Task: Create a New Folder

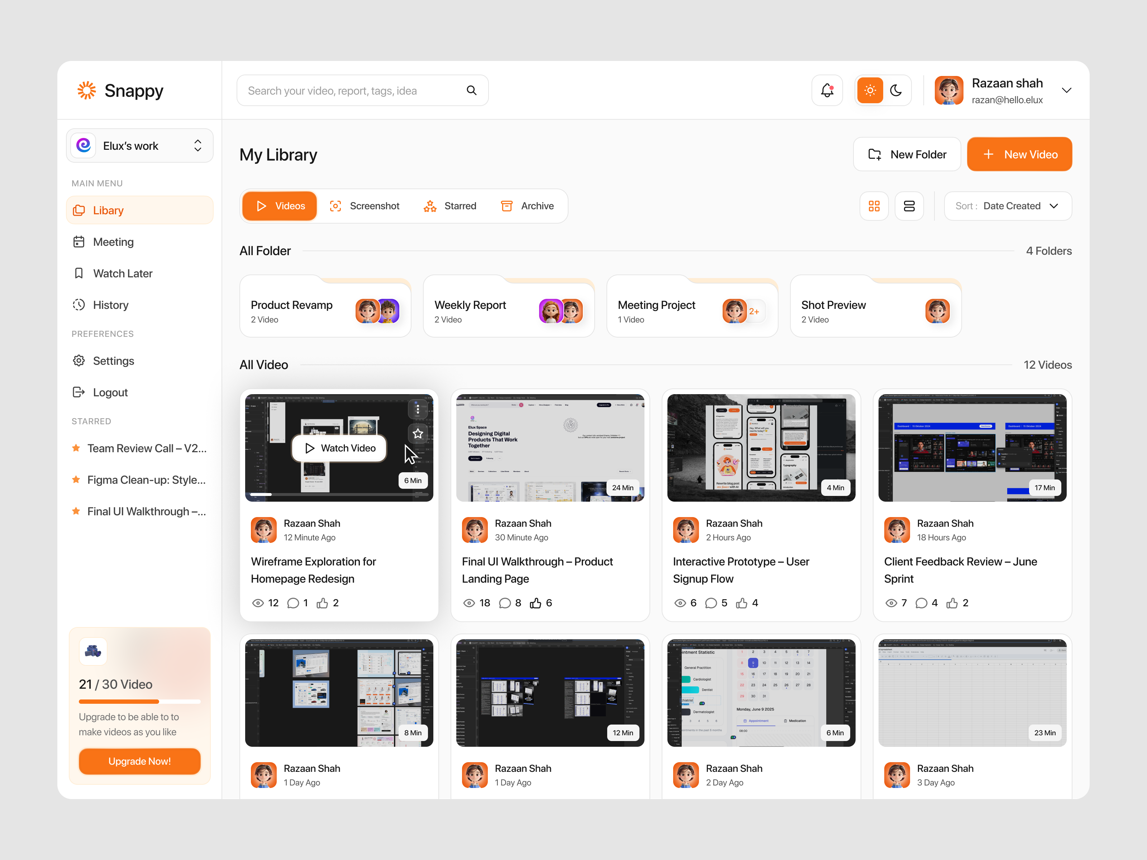Action: [x=907, y=154]
